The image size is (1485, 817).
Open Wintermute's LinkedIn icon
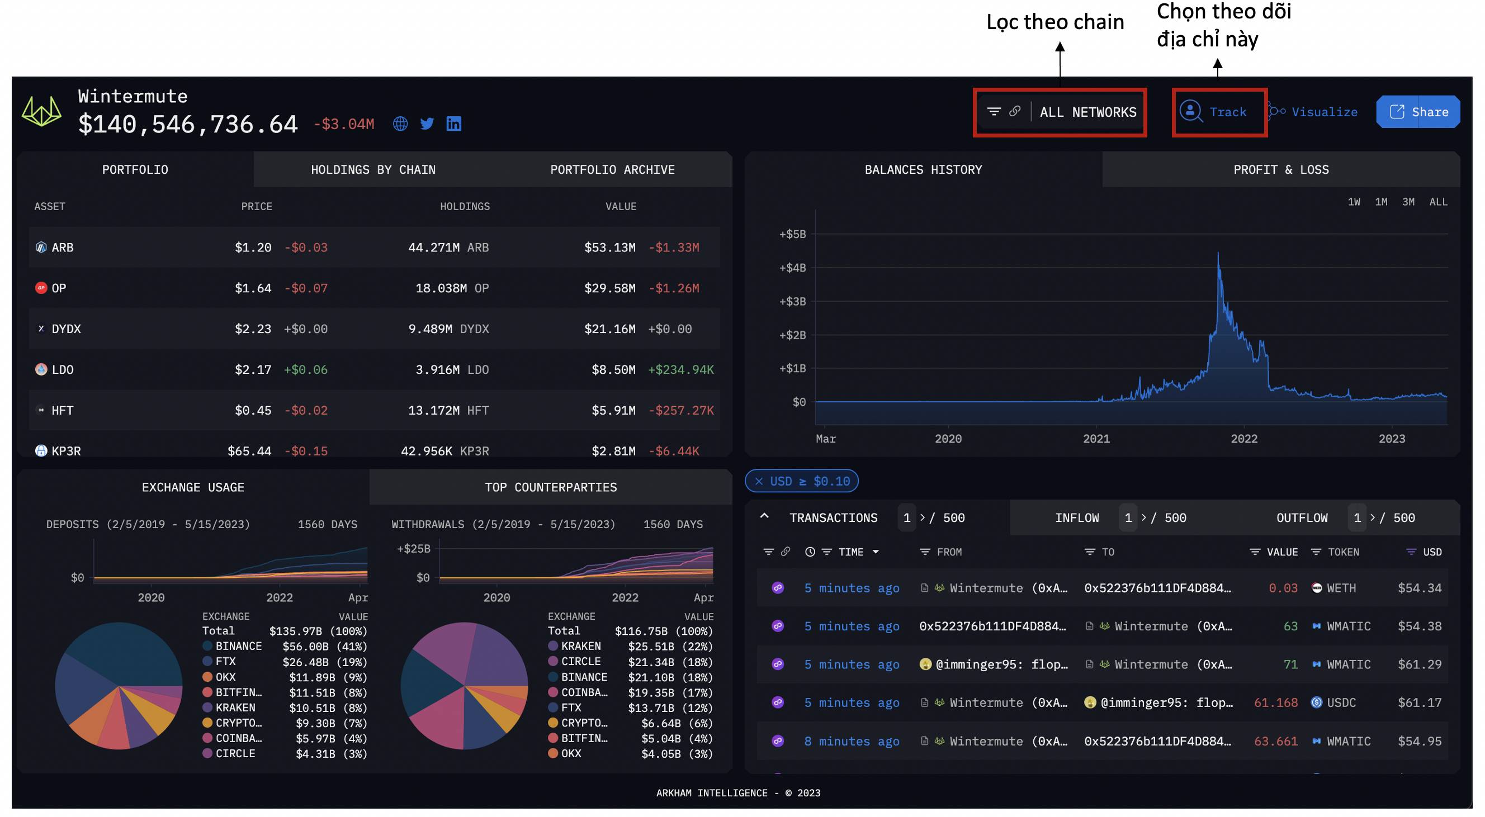(x=453, y=124)
